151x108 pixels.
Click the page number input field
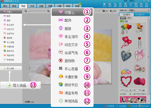tap(137, 91)
